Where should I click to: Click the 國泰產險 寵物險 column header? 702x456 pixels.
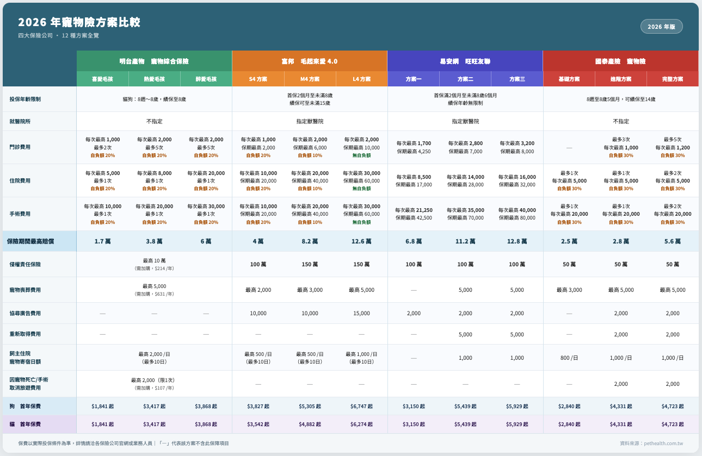(620, 61)
